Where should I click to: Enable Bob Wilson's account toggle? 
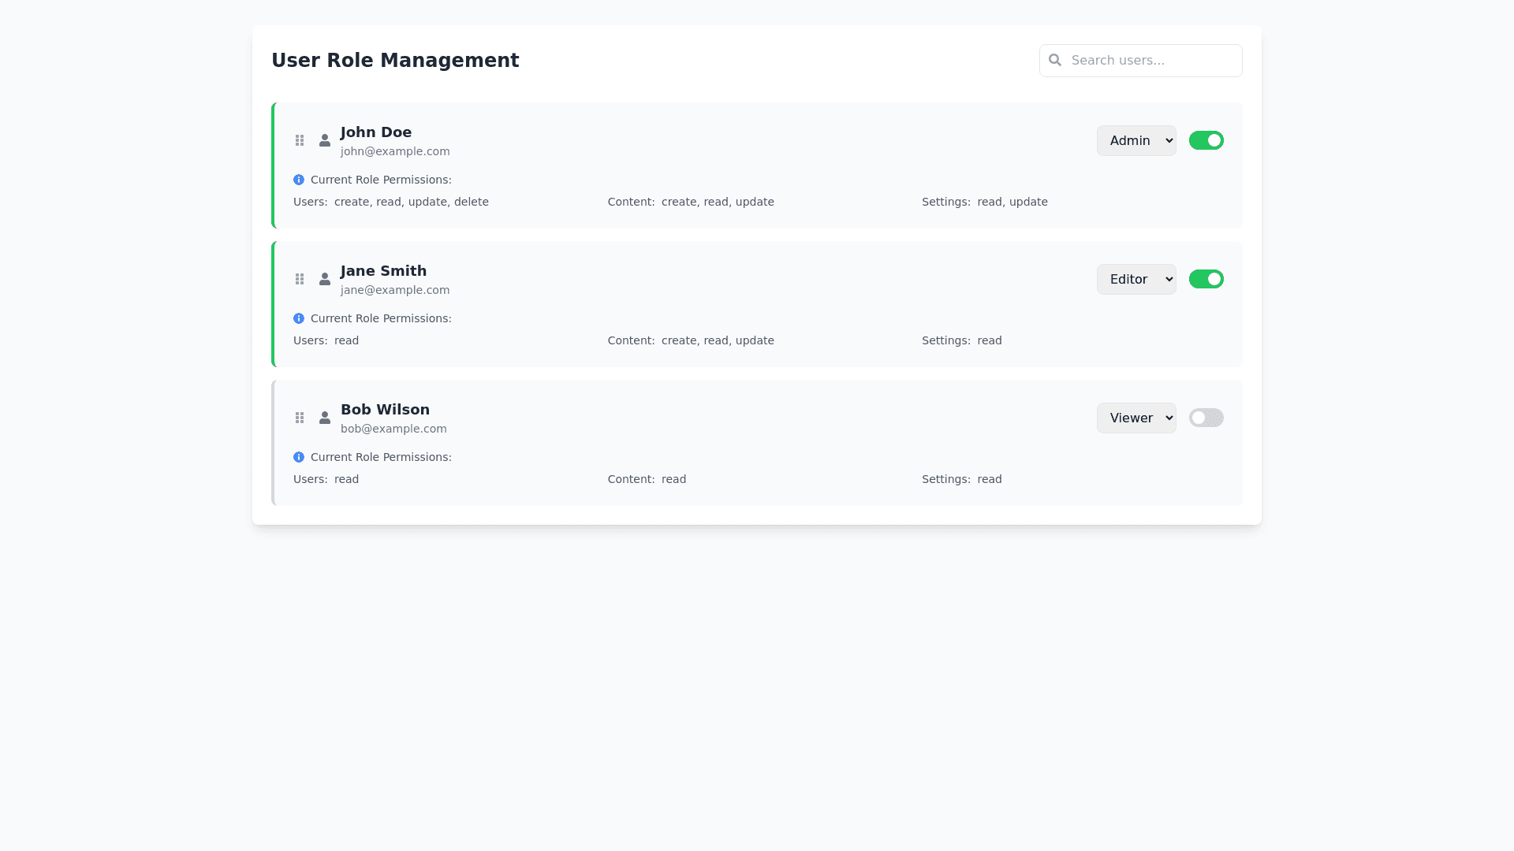1206,418
